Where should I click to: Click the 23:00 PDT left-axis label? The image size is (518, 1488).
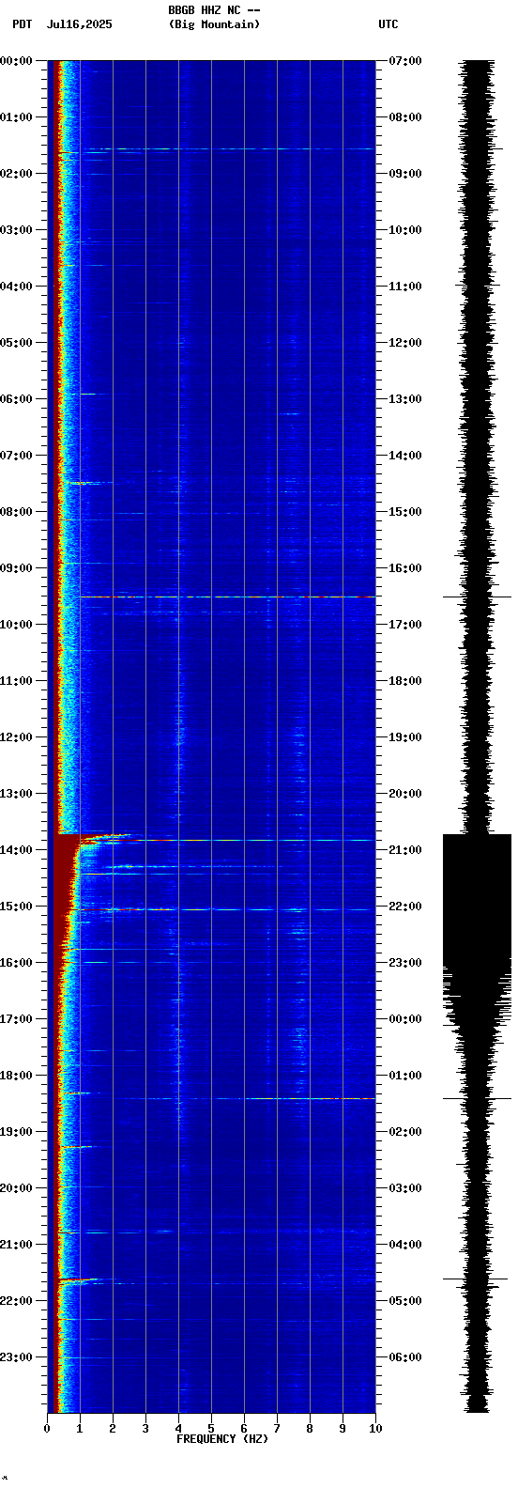16,1357
